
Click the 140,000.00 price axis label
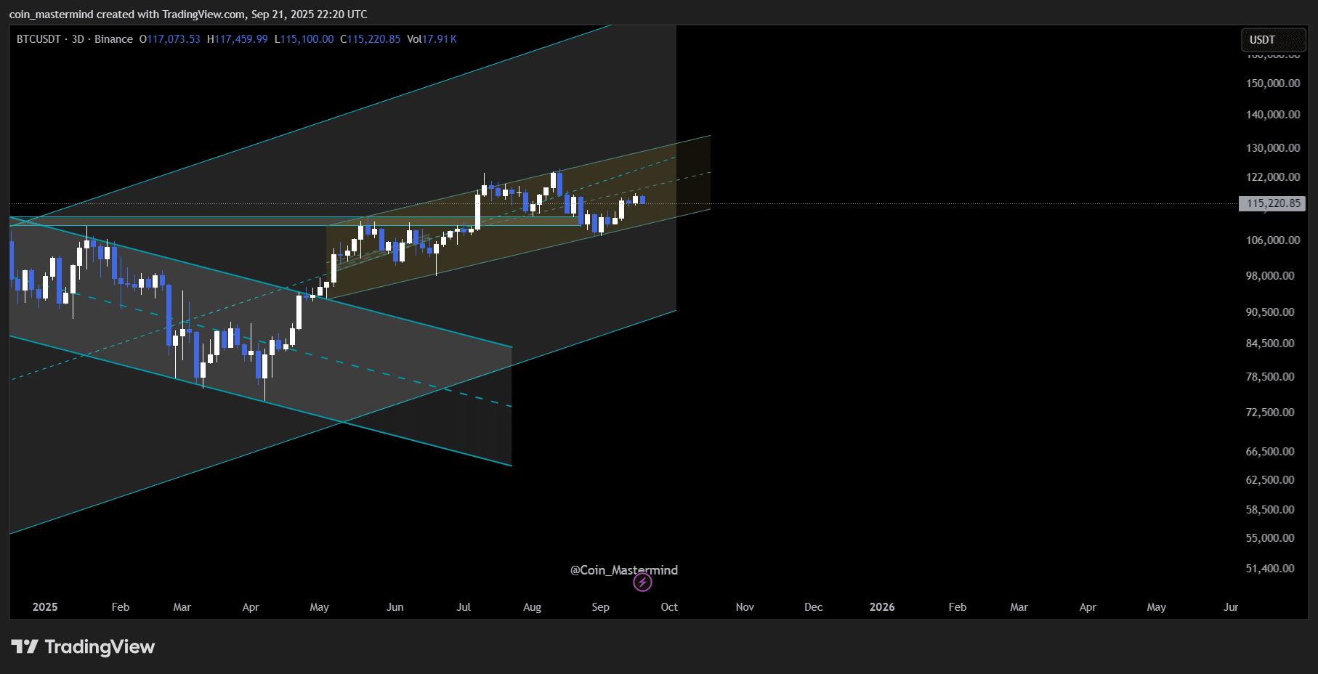(1273, 115)
